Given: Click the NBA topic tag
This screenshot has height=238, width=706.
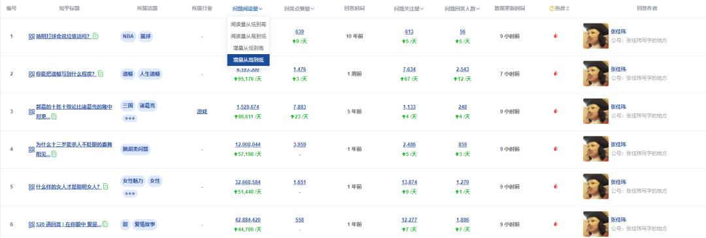Looking at the screenshot, I should tap(127, 37).
